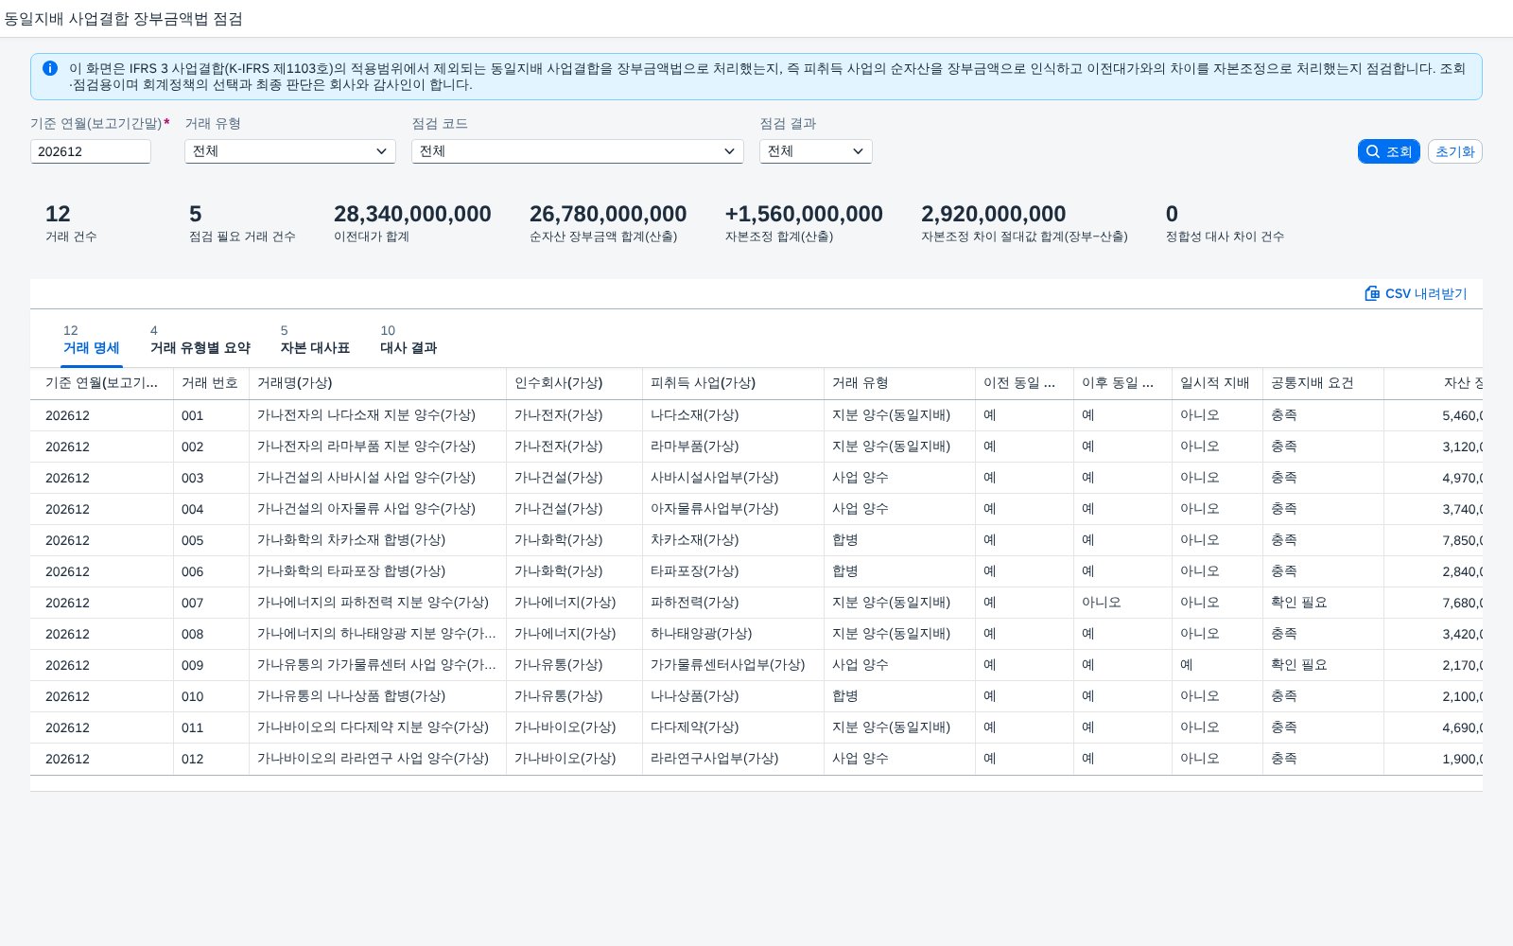Sort by the 거래 번호 column header
This screenshot has height=946, width=1513.
(211, 383)
